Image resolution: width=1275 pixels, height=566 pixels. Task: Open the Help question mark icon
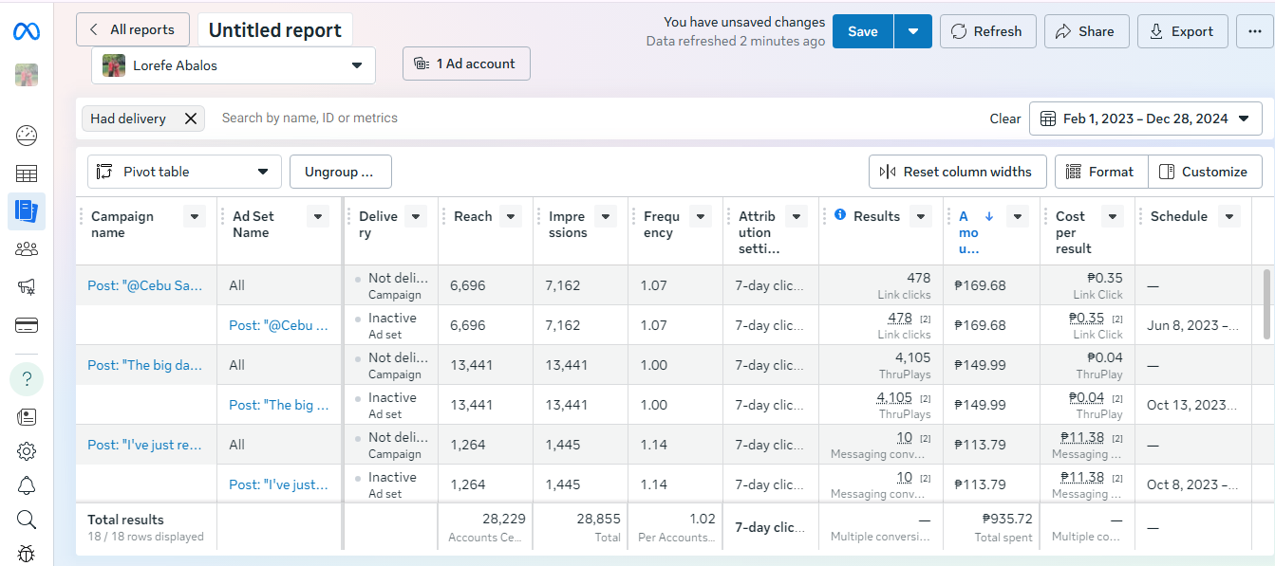coord(27,379)
